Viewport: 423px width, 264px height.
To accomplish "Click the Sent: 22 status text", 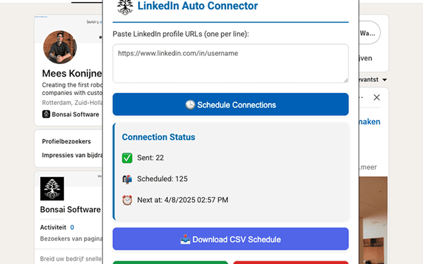I will (x=150, y=158).
